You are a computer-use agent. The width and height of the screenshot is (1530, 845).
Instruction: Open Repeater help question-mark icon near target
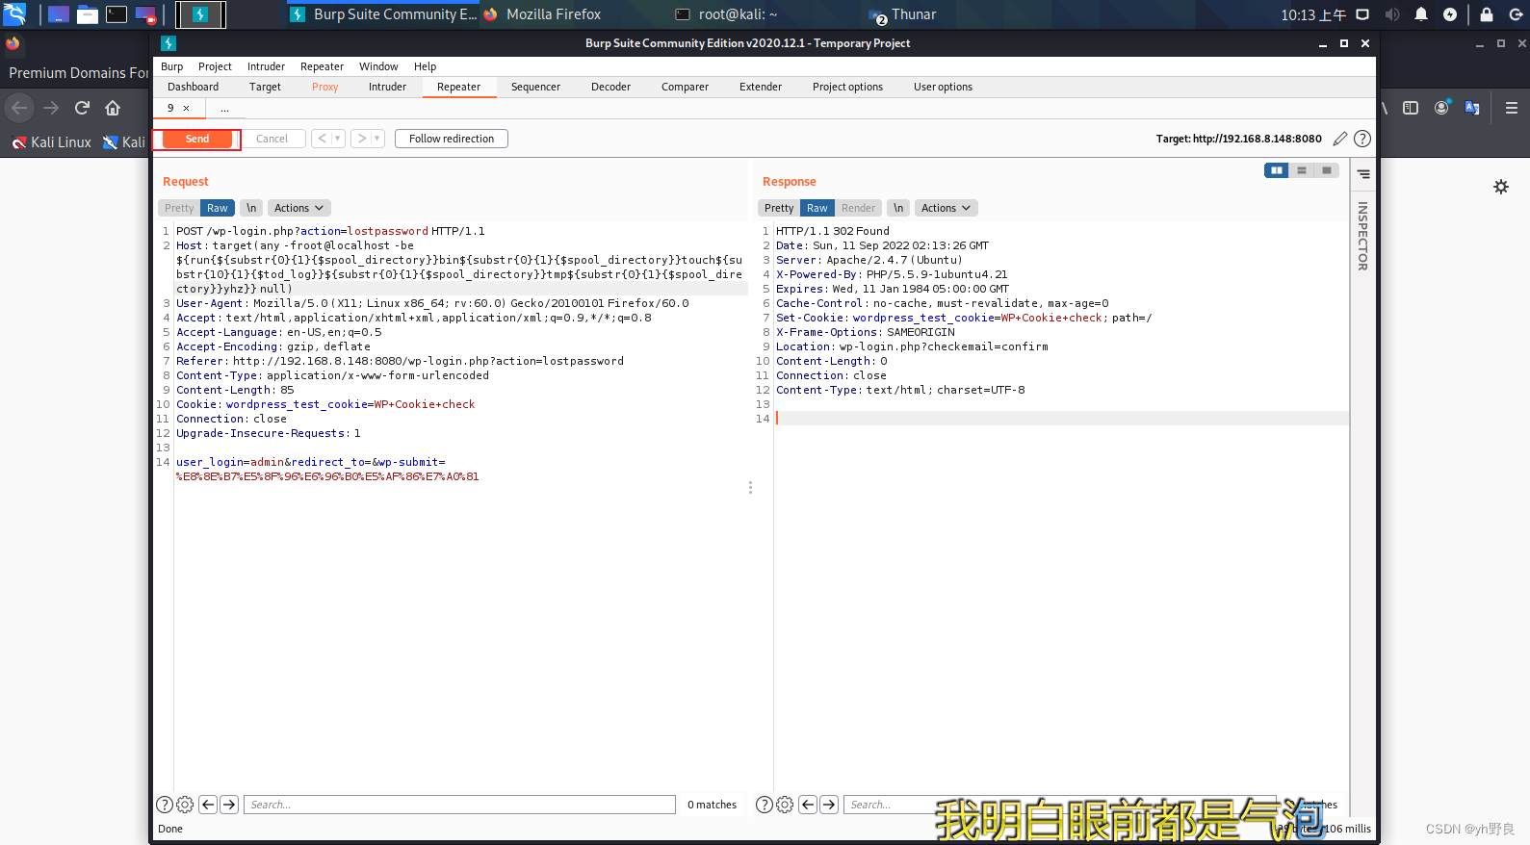tap(1362, 139)
